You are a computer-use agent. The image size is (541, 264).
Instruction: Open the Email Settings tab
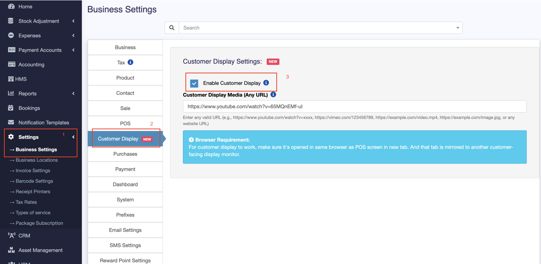pos(125,230)
